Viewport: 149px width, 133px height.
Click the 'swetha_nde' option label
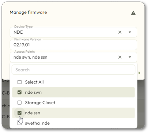pyautogui.click(x=37, y=123)
